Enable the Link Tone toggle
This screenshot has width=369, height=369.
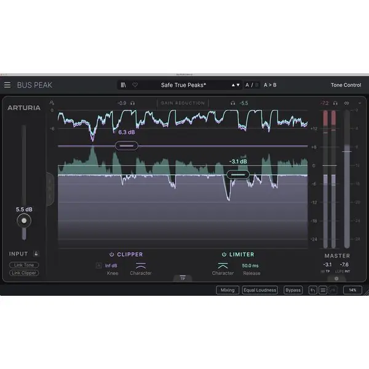click(x=24, y=265)
